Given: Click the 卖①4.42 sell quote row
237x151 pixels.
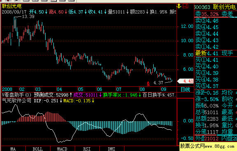Looking at the screenshot, I should point(207,47).
